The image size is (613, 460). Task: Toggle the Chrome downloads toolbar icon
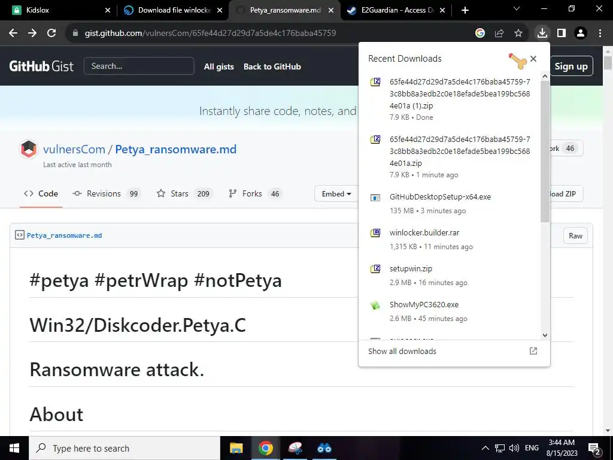[x=542, y=34]
